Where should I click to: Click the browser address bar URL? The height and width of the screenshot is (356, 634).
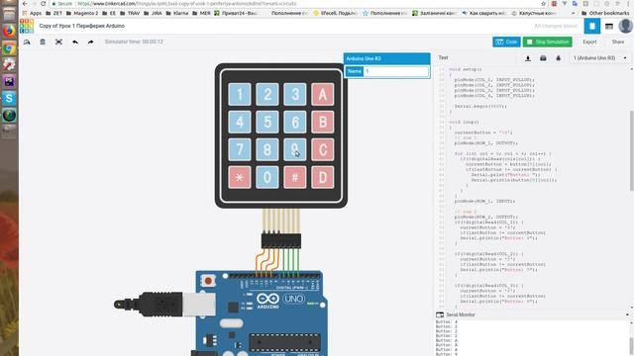186,4
